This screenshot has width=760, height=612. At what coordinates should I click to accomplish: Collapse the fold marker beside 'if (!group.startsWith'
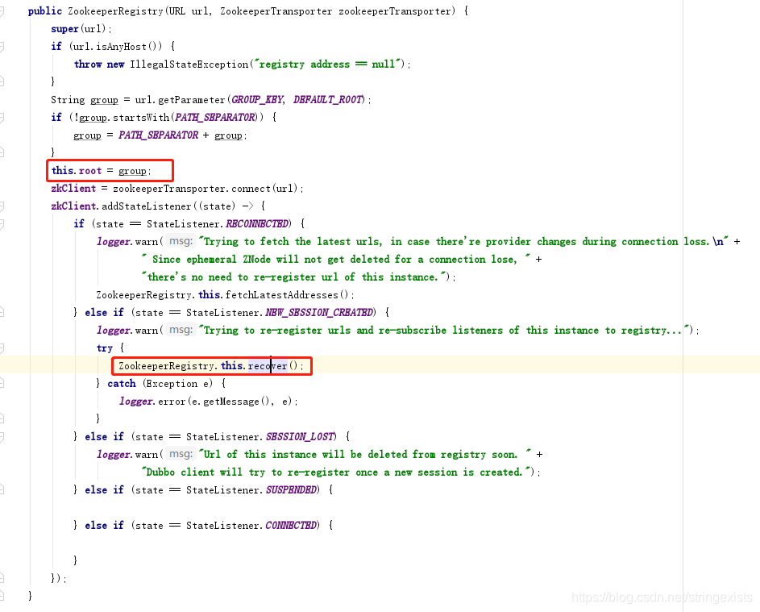tap(2, 118)
